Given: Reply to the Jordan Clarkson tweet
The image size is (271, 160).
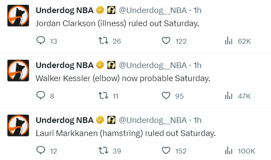Looking at the screenshot, I should click(x=41, y=41).
